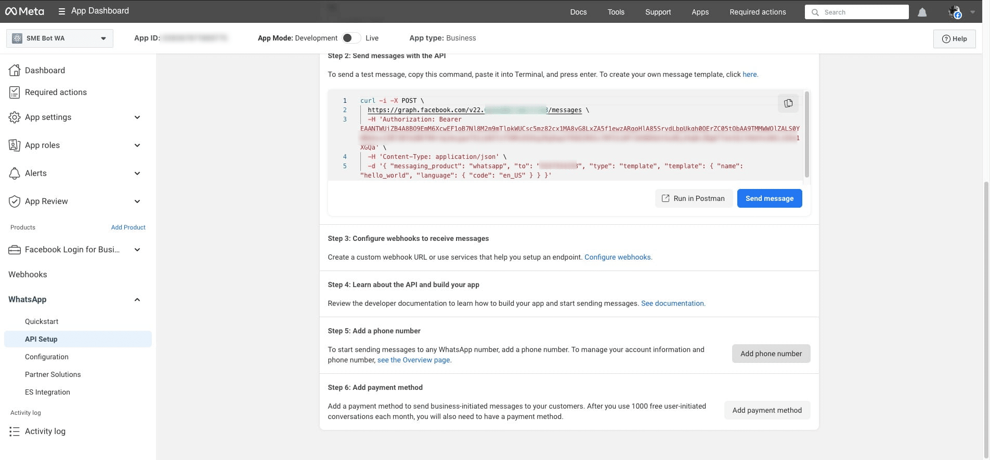
Task: Click the SME Bot WA app icon
Action: click(17, 38)
